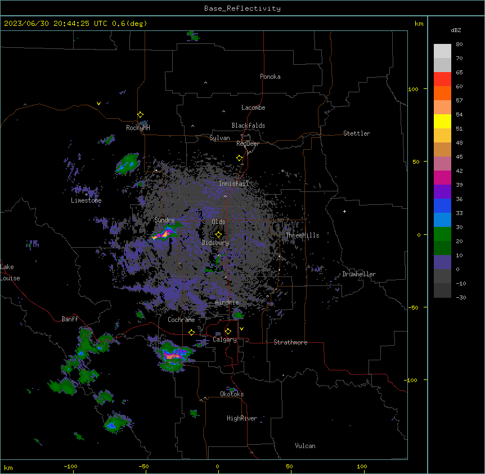Pick the yellow 54-51 dBZ legend band

point(442,121)
